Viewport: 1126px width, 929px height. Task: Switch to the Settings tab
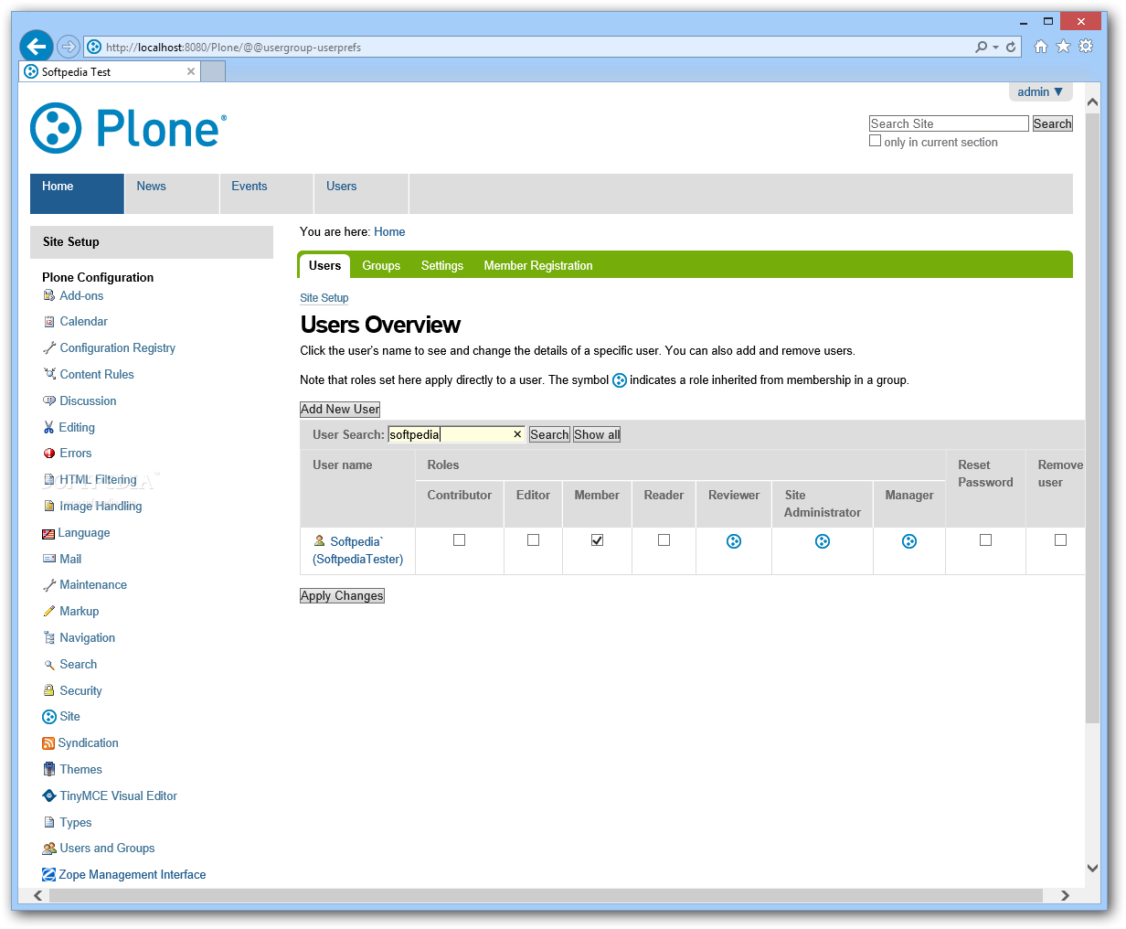[442, 266]
